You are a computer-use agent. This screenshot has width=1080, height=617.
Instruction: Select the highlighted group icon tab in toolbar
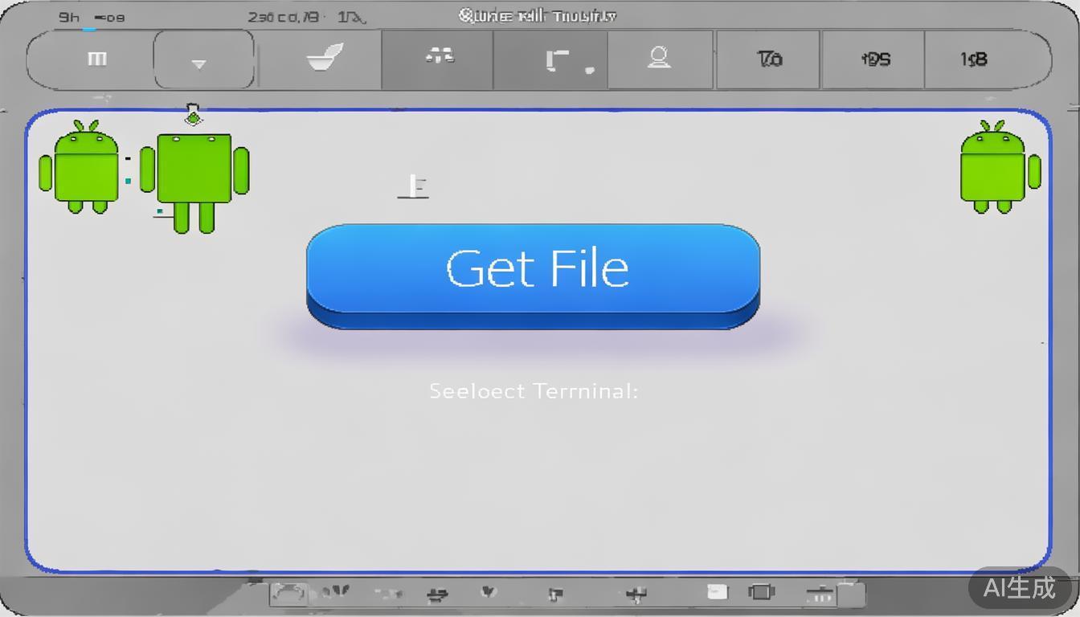439,58
